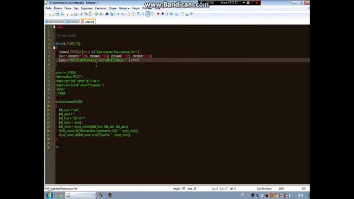This screenshot has height=199, width=354.
Task: Toggle synchronized vertical scrolling
Action: pyautogui.click(x=128, y=14)
